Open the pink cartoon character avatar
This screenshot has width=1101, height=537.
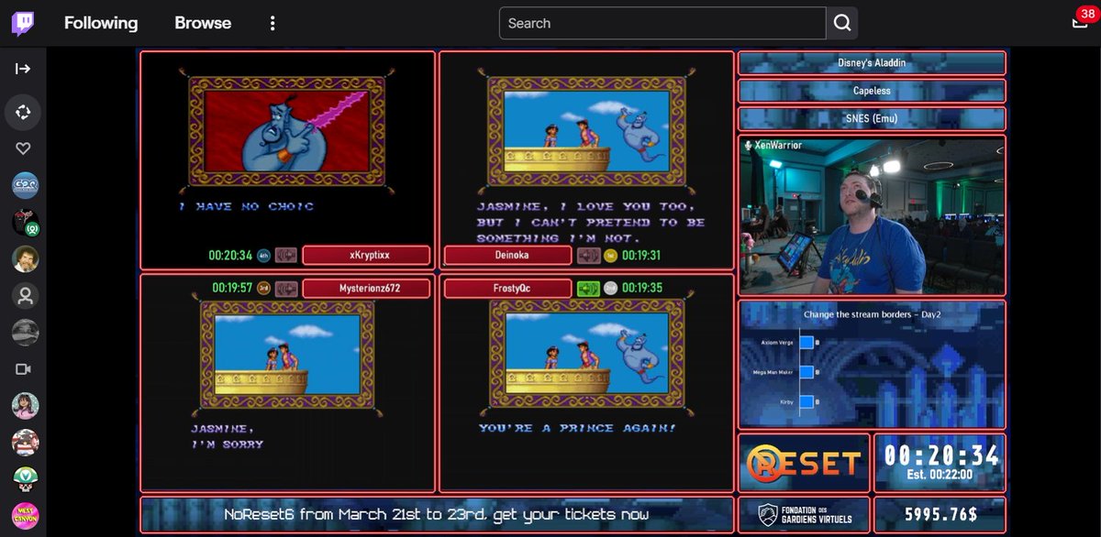[25, 443]
